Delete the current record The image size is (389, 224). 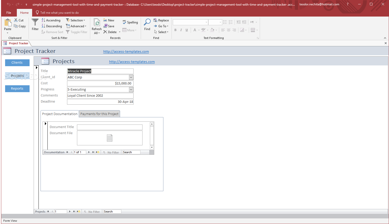coord(110,32)
